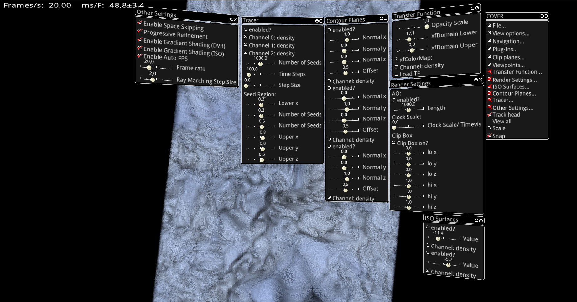577x302 pixels.
Task: Click the Clip Box hi x slider
Action: 408,185
